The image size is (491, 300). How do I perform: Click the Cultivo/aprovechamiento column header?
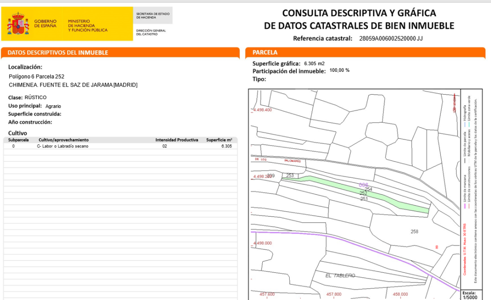click(64, 140)
